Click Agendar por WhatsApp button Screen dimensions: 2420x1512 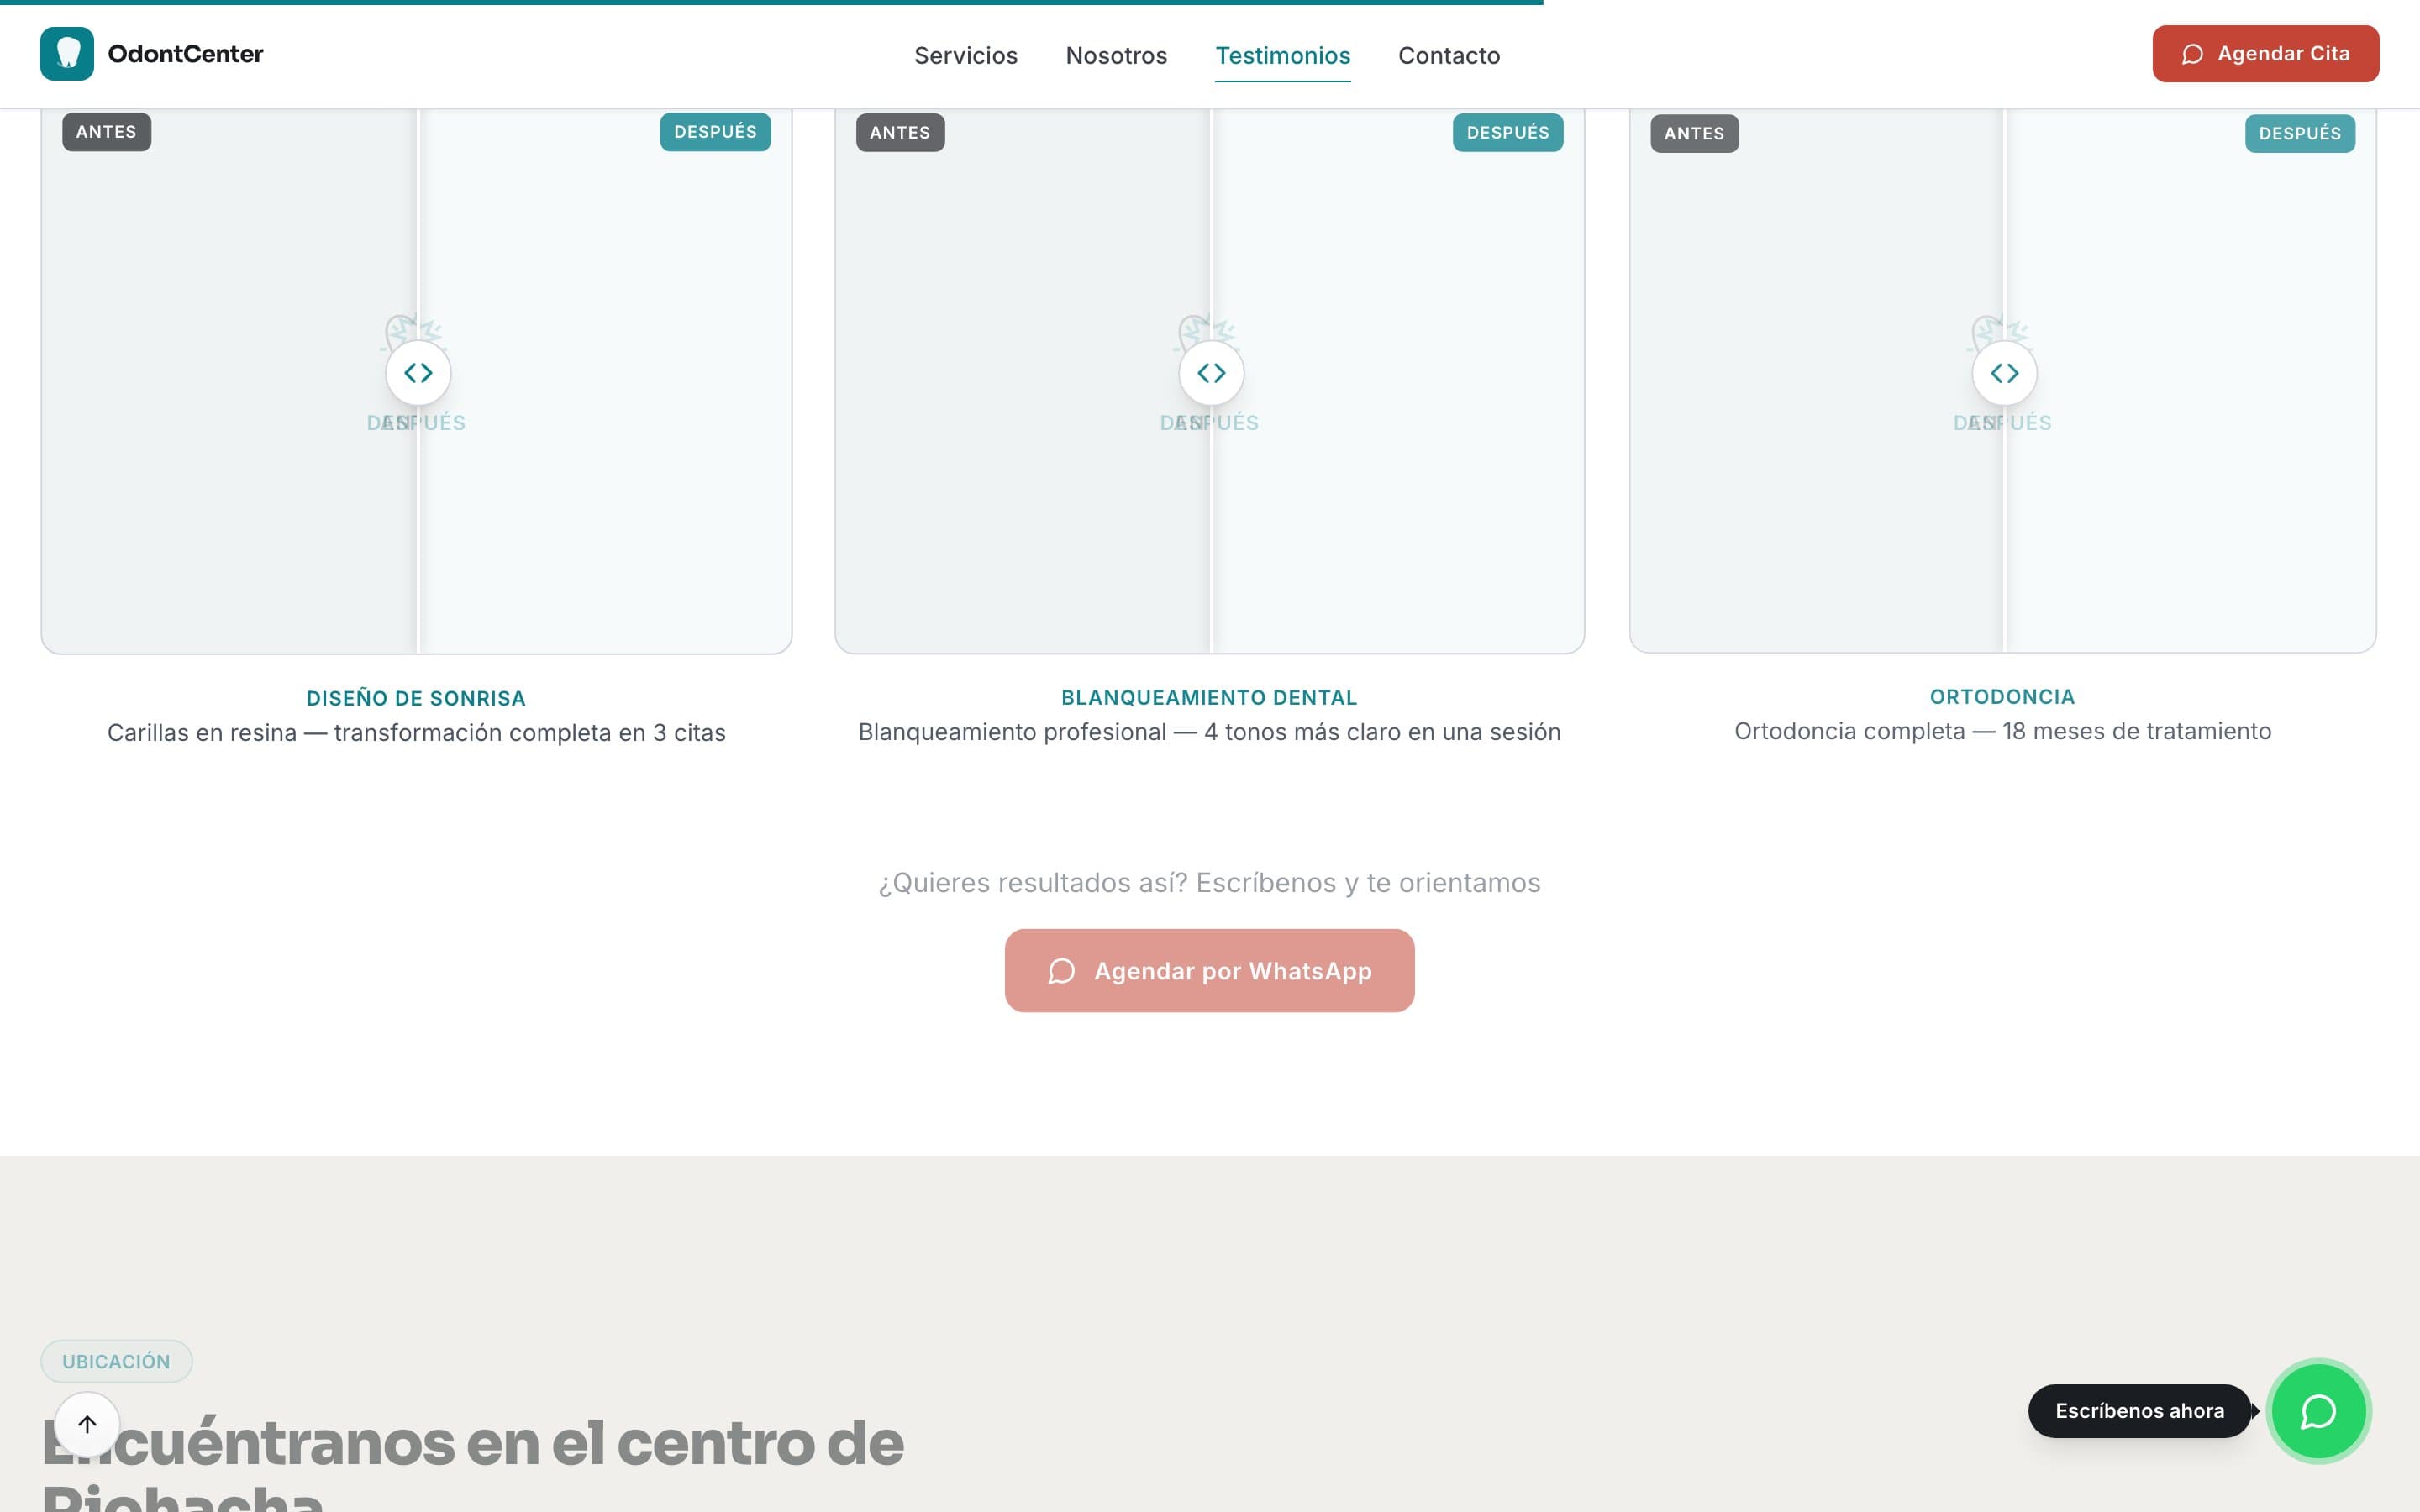1209,970
